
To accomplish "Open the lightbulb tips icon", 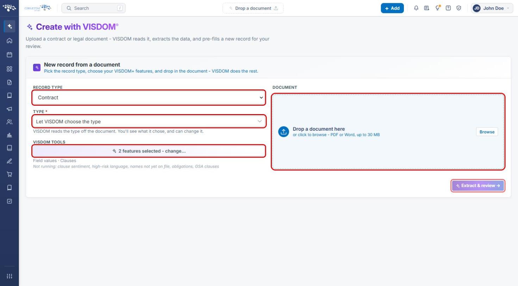I will click(438, 8).
